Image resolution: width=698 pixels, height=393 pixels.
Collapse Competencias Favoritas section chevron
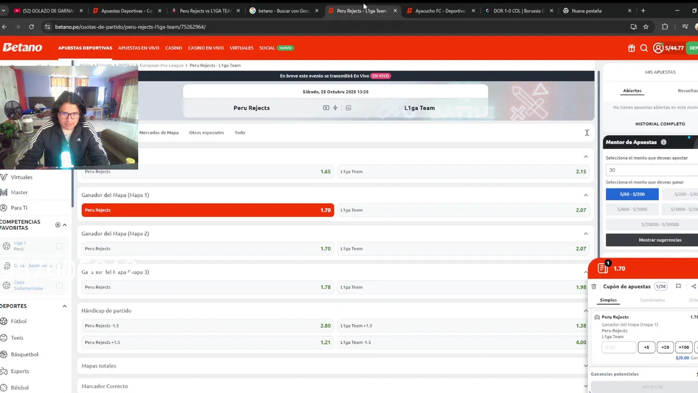(x=64, y=225)
